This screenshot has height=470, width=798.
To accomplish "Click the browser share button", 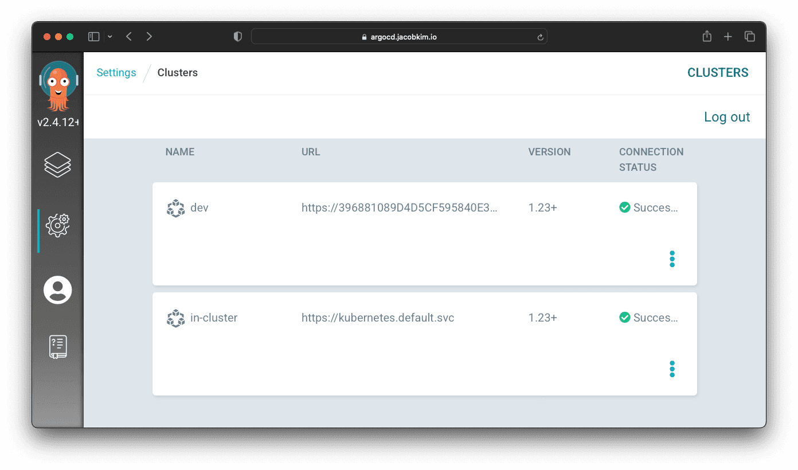I will tap(707, 36).
